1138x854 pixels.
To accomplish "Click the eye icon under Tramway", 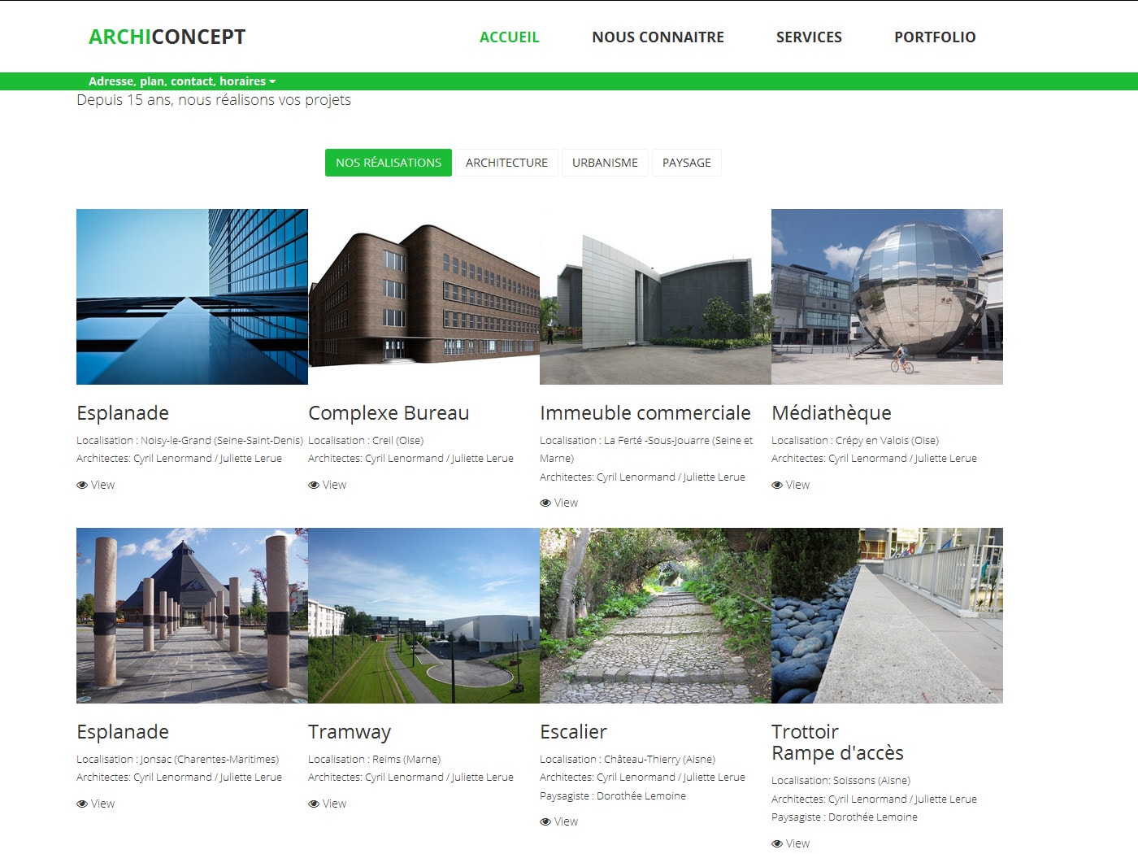I will [314, 804].
